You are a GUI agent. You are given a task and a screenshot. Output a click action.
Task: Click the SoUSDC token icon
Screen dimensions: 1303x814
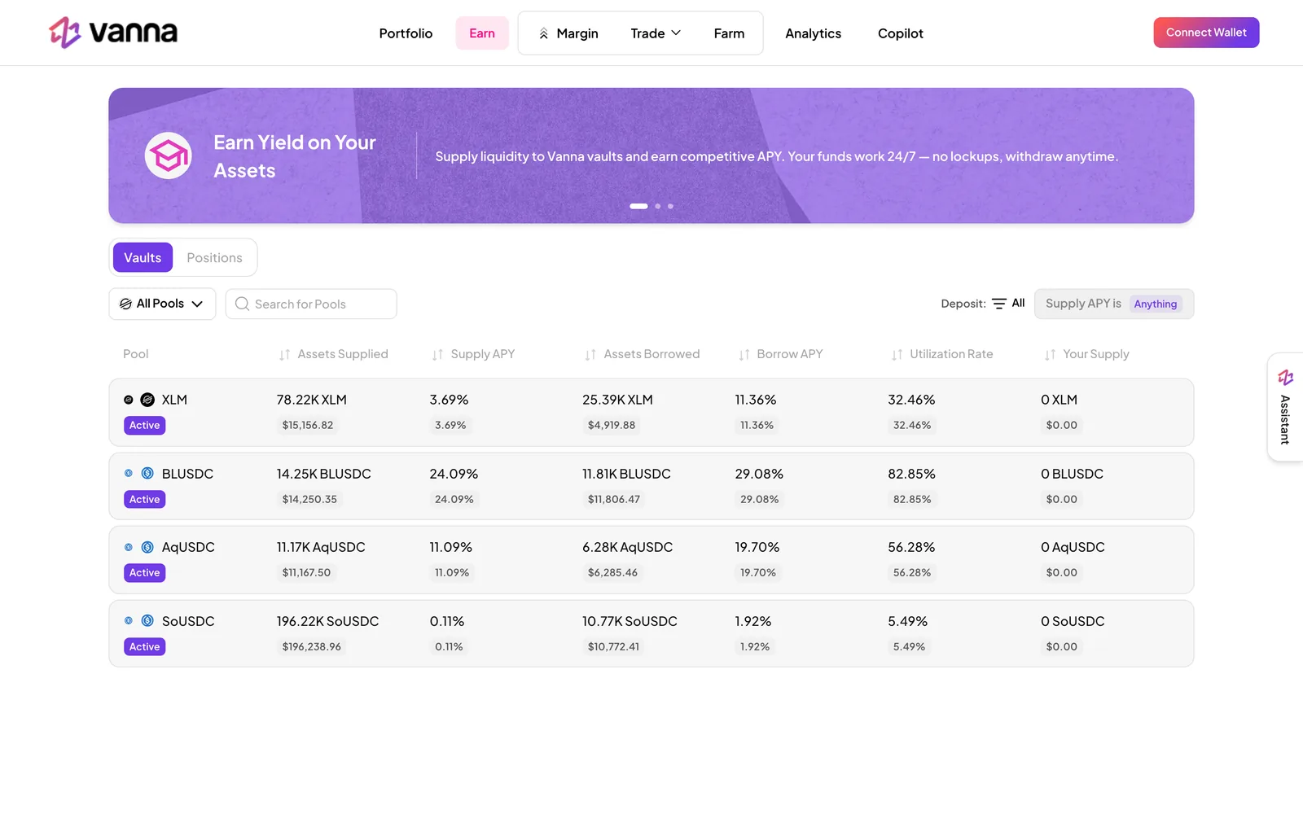coord(147,621)
